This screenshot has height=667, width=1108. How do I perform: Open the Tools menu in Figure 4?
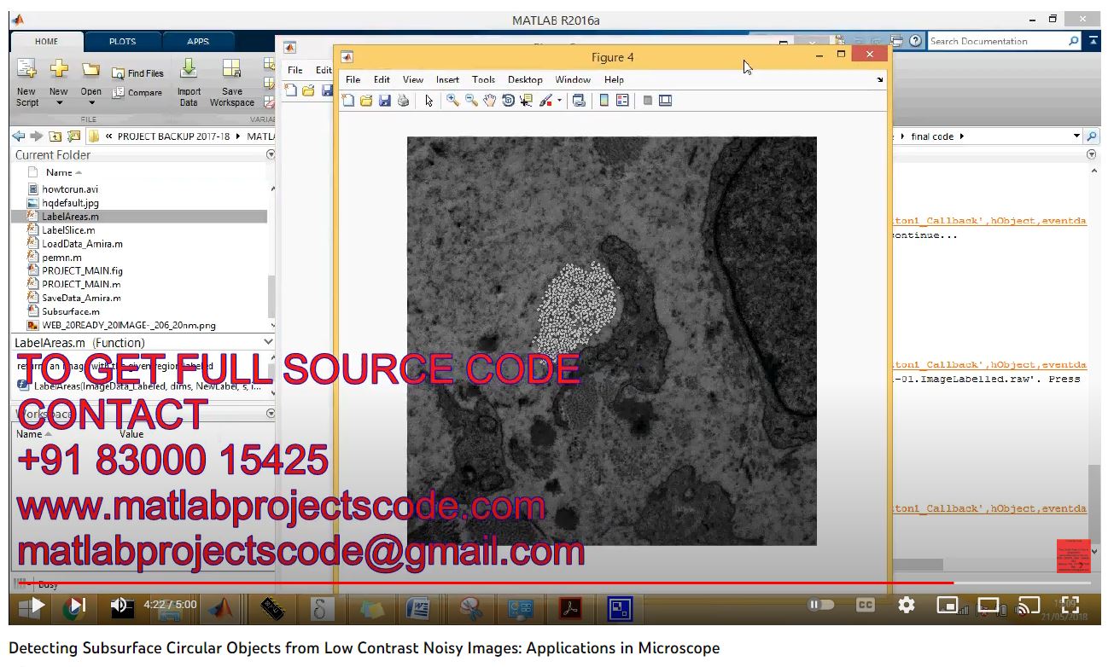pos(483,79)
